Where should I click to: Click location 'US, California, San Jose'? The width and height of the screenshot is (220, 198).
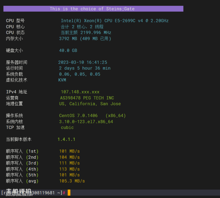click(90, 104)
